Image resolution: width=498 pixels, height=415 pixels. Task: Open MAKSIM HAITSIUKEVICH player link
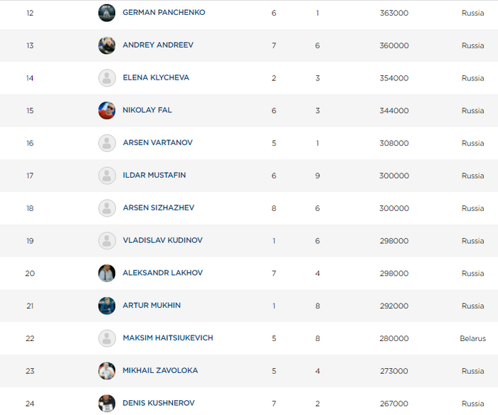(168, 338)
